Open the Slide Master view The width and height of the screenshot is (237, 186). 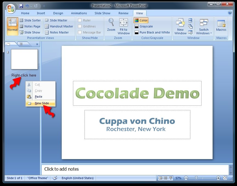pos(56,20)
